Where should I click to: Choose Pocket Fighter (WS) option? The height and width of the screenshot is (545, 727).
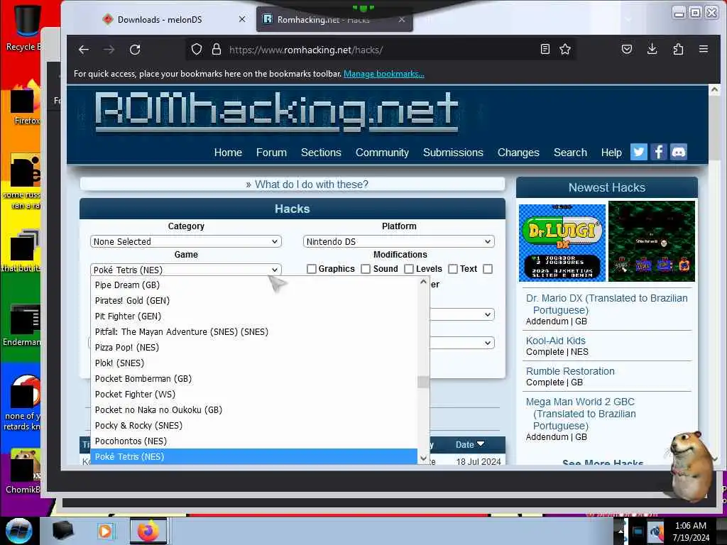(254, 395)
